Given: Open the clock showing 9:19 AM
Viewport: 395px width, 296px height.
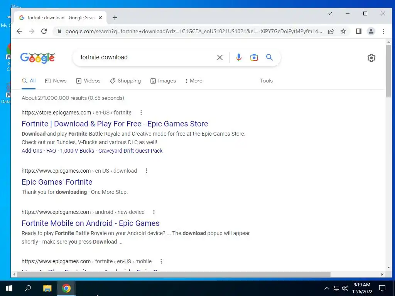Looking at the screenshot, I should point(362,288).
